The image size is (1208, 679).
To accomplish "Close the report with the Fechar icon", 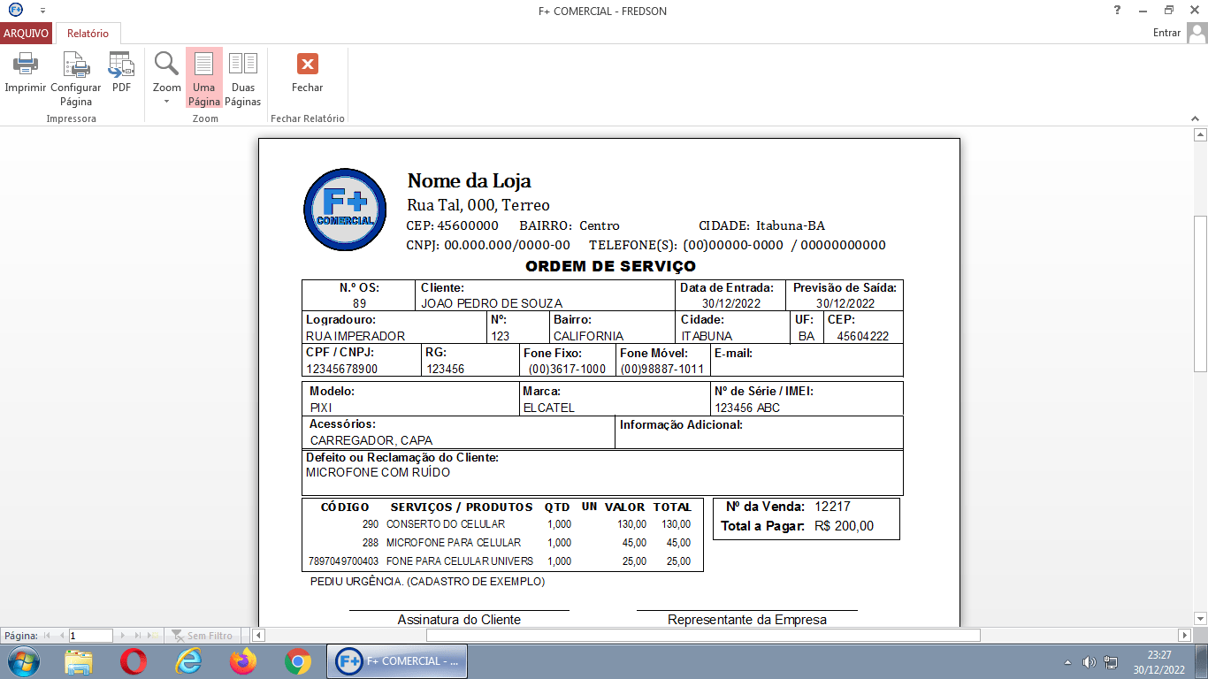I will tap(308, 64).
